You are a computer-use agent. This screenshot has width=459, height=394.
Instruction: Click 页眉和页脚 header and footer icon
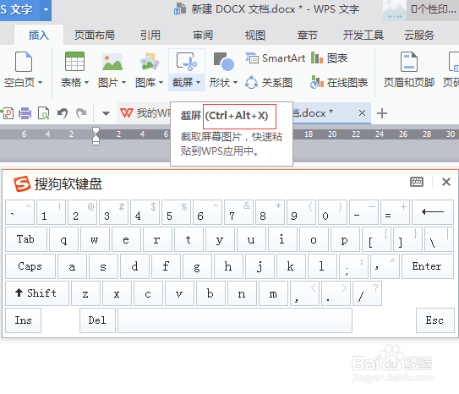pos(408,62)
